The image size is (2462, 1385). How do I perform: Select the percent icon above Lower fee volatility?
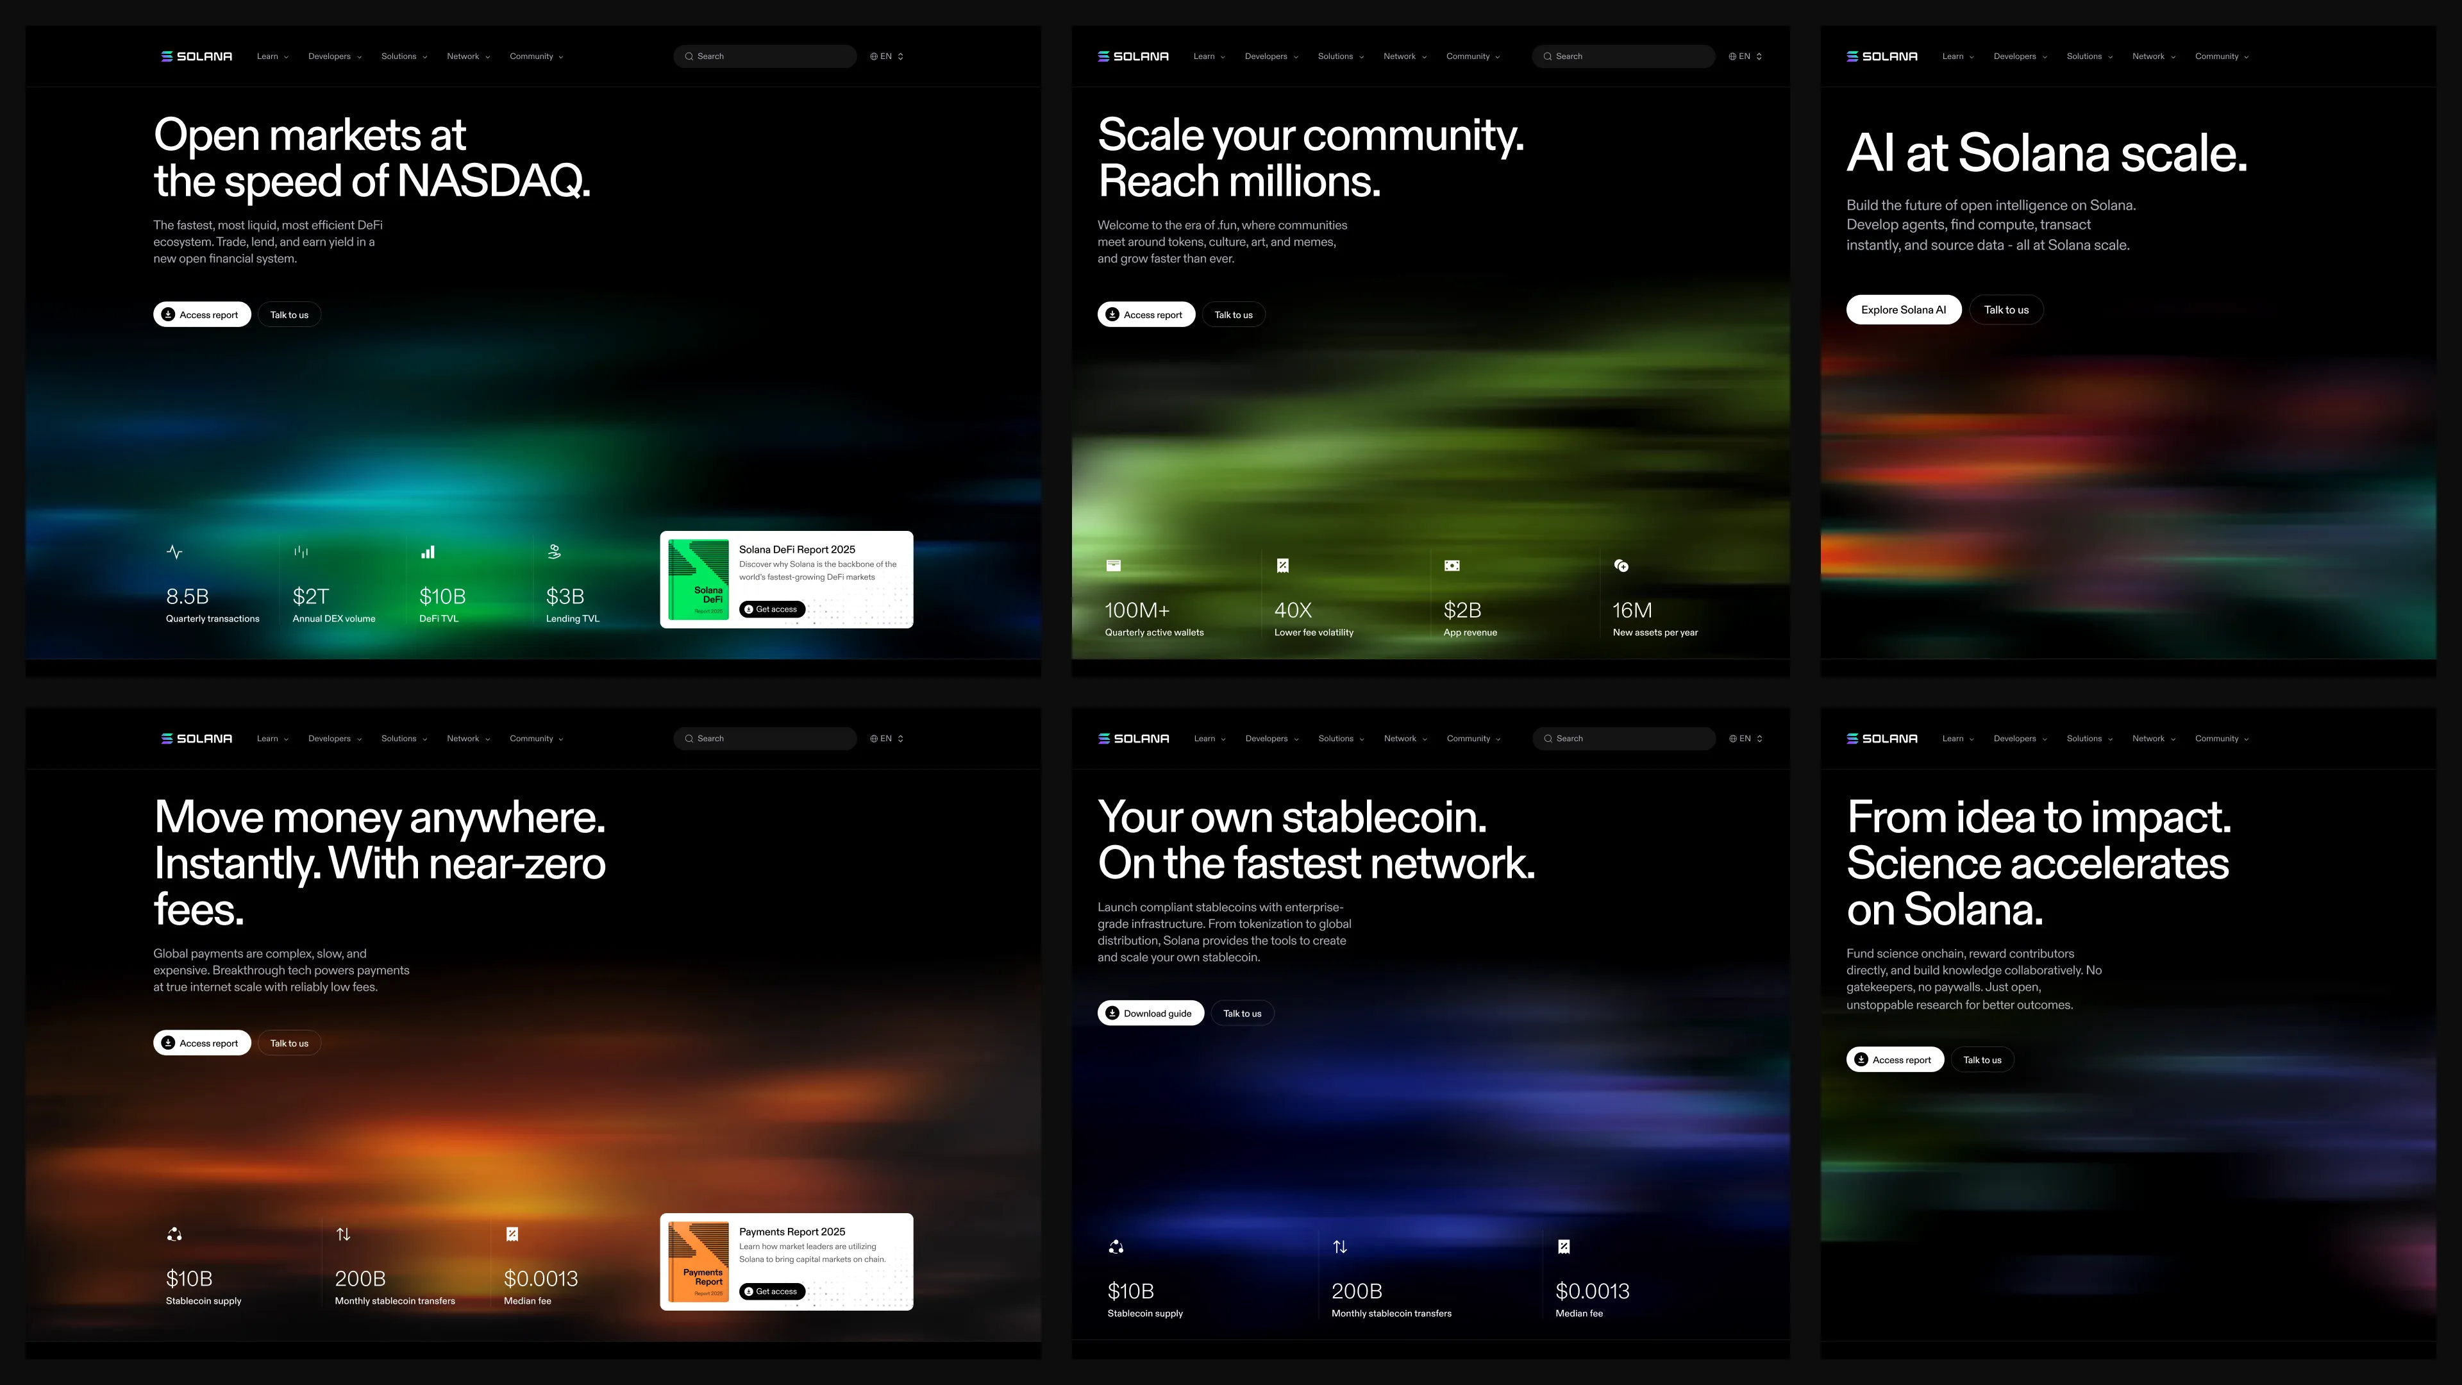1282,566
